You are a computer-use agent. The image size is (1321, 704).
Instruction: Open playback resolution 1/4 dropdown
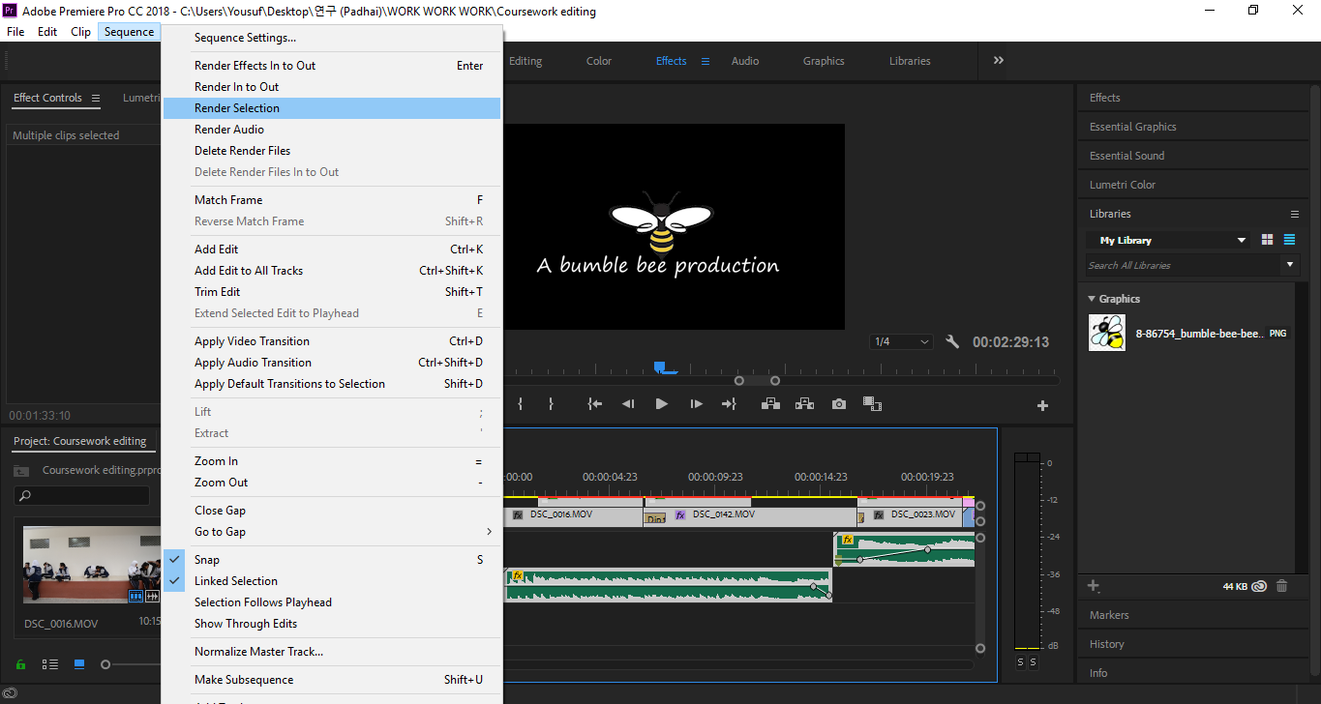tap(901, 341)
